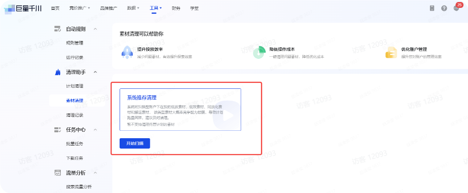Click the yellow folder icon for 优化账户管理
468x193 pixels.
point(391,52)
